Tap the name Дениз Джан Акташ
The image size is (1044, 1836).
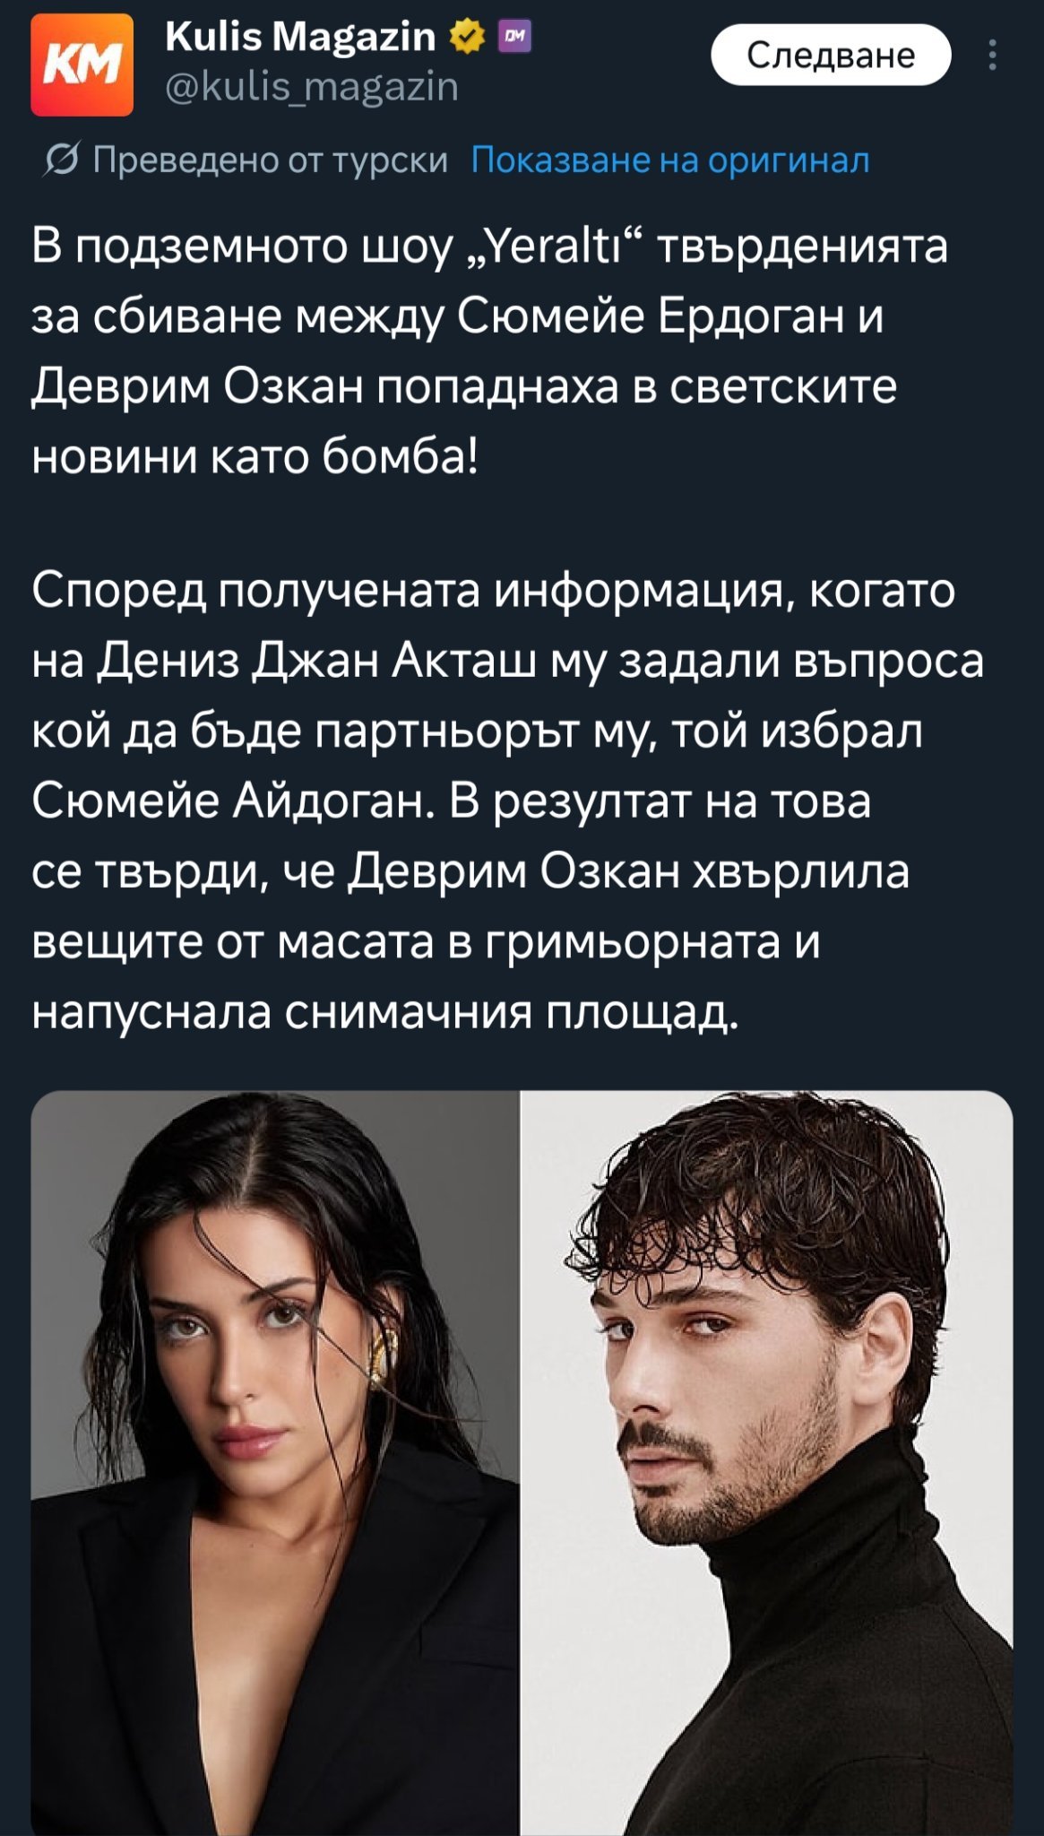316,662
